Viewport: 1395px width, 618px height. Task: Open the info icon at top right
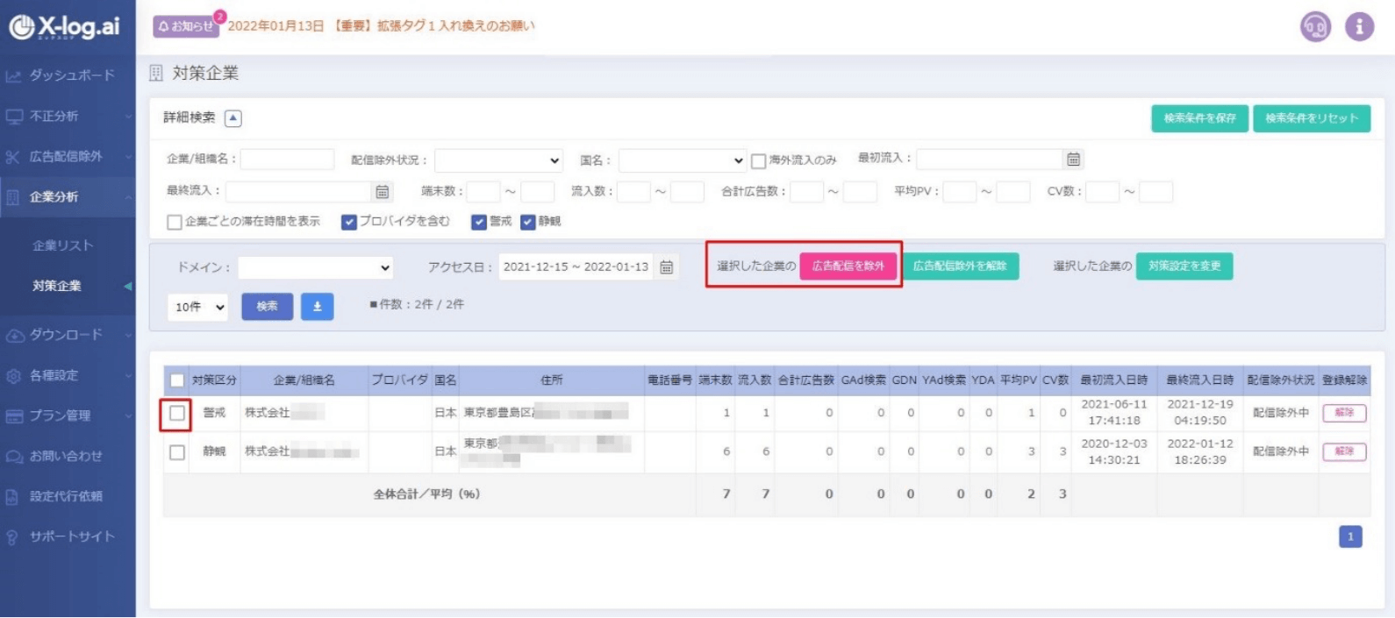pos(1359,27)
